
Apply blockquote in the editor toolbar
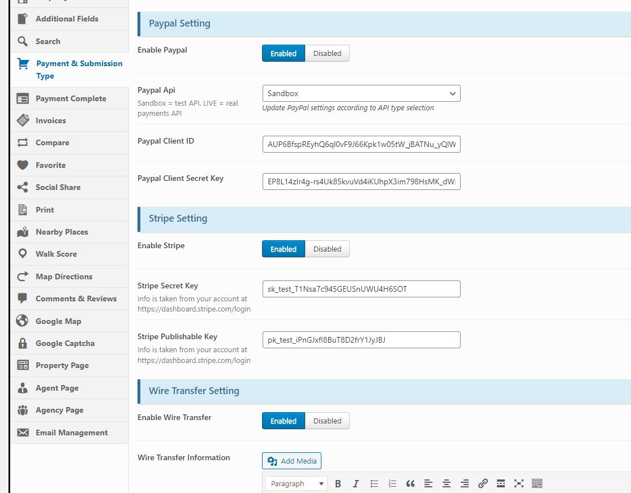point(410,483)
